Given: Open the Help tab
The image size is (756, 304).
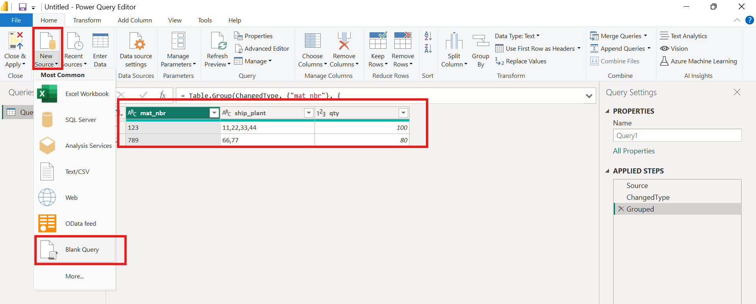Looking at the screenshot, I should tap(235, 20).
